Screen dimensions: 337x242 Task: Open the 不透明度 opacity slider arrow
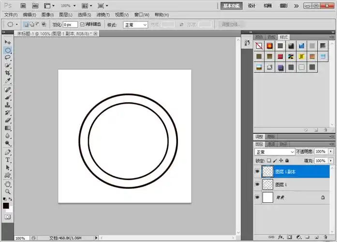tap(331, 152)
